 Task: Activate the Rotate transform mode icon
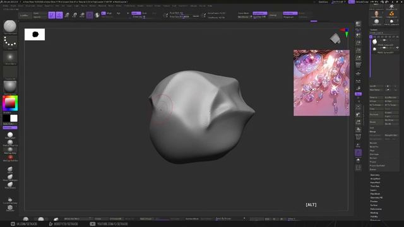tap(82, 15)
